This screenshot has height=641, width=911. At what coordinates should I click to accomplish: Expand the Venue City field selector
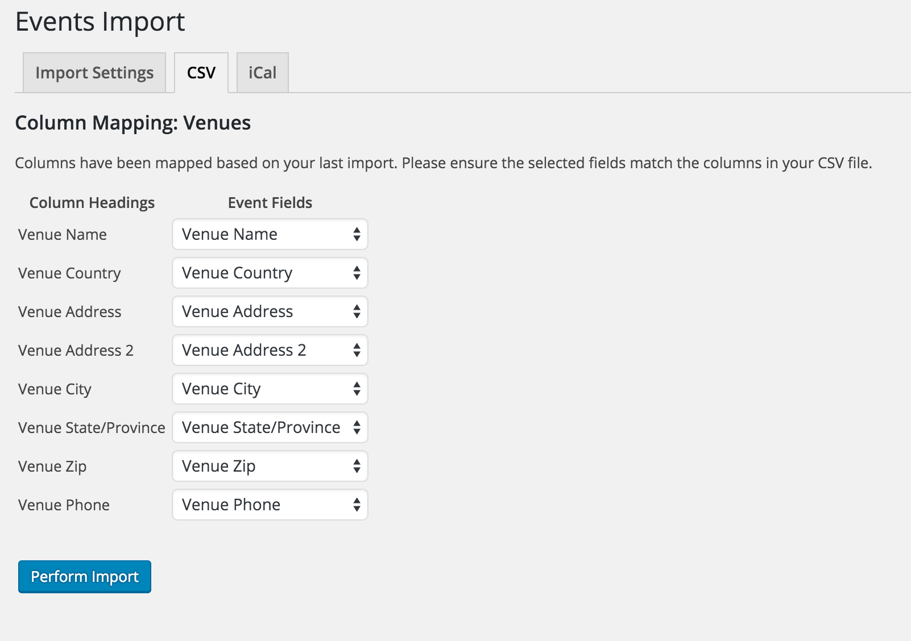point(270,389)
